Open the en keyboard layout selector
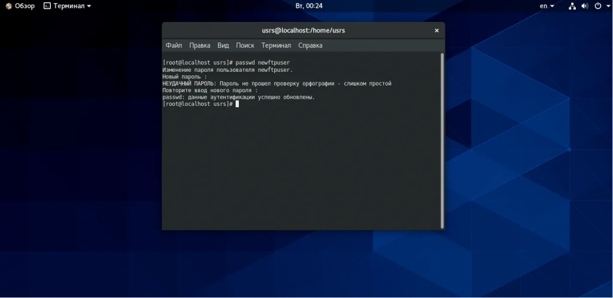613x298 pixels. [x=547, y=6]
